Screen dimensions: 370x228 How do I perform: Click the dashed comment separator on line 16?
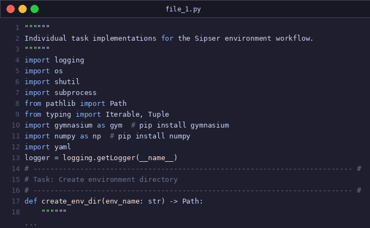coord(193,191)
